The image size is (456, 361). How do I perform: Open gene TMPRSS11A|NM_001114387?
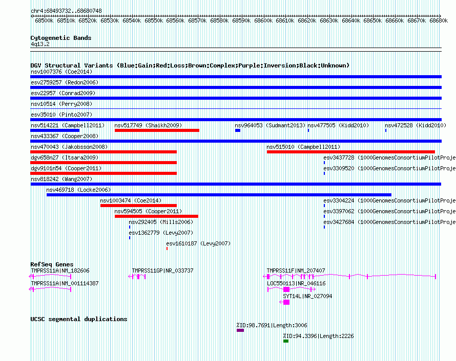tap(65, 283)
